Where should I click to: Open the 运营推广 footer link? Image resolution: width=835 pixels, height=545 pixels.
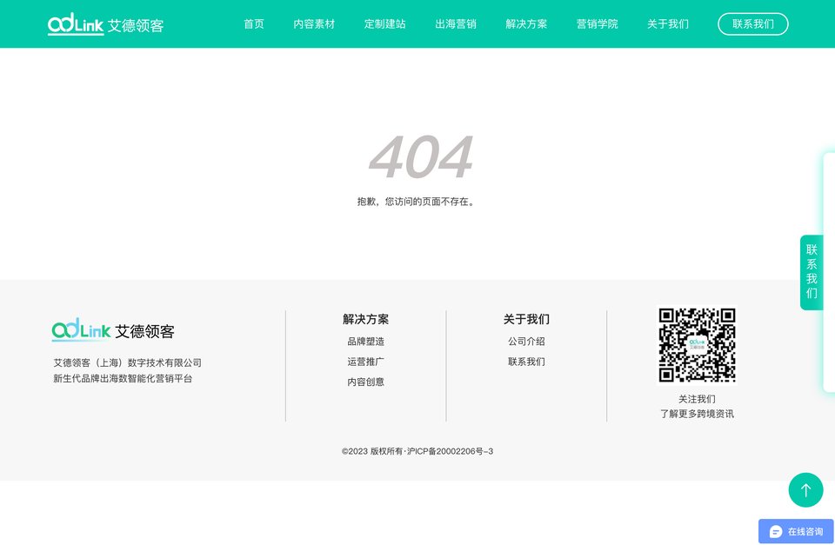tap(366, 362)
